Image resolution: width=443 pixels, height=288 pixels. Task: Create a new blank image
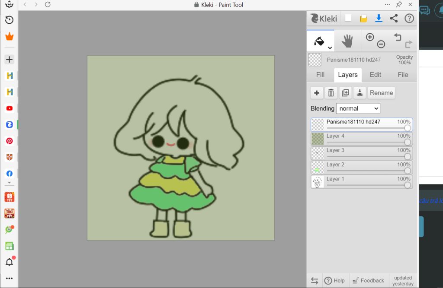coord(348,18)
